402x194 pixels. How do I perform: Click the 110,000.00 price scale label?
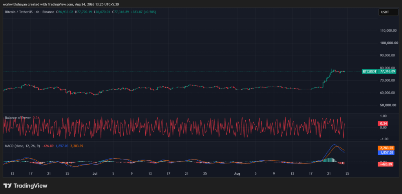pyautogui.click(x=389, y=31)
